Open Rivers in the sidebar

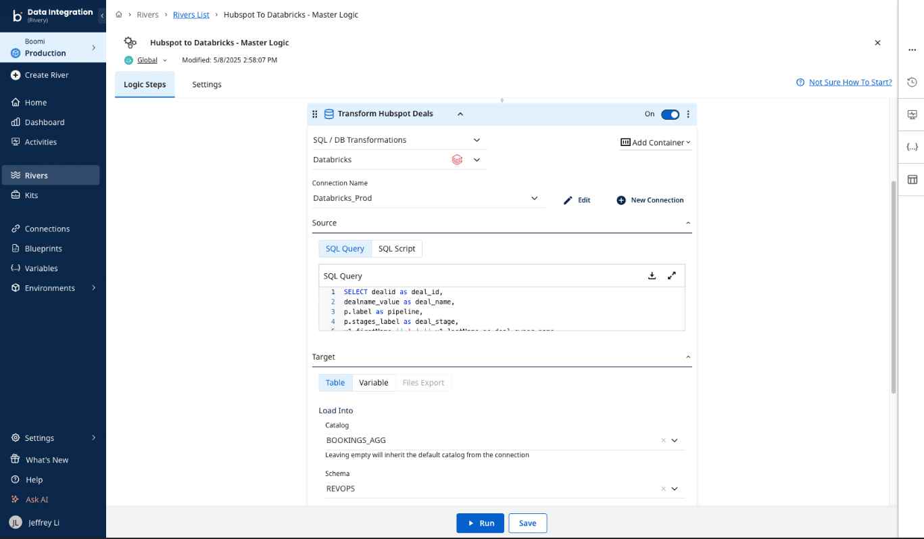click(x=51, y=175)
